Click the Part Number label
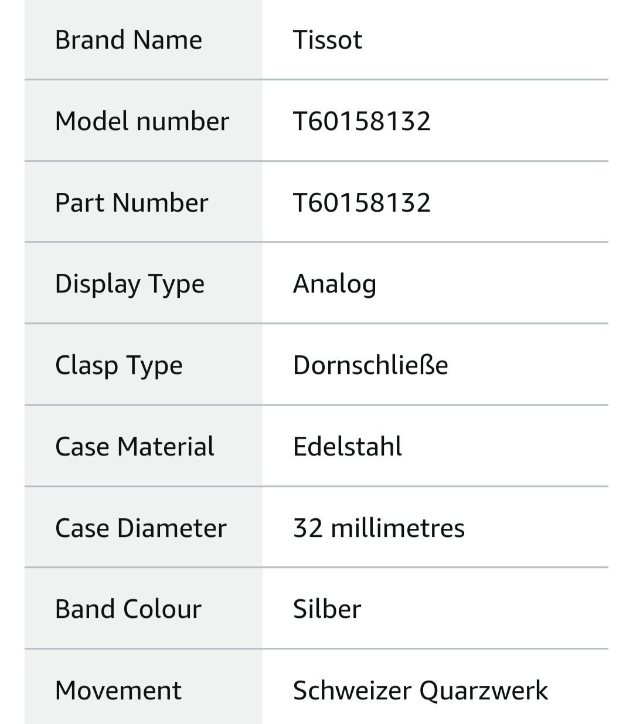Viewport: 633px width, 724px height. point(131,203)
